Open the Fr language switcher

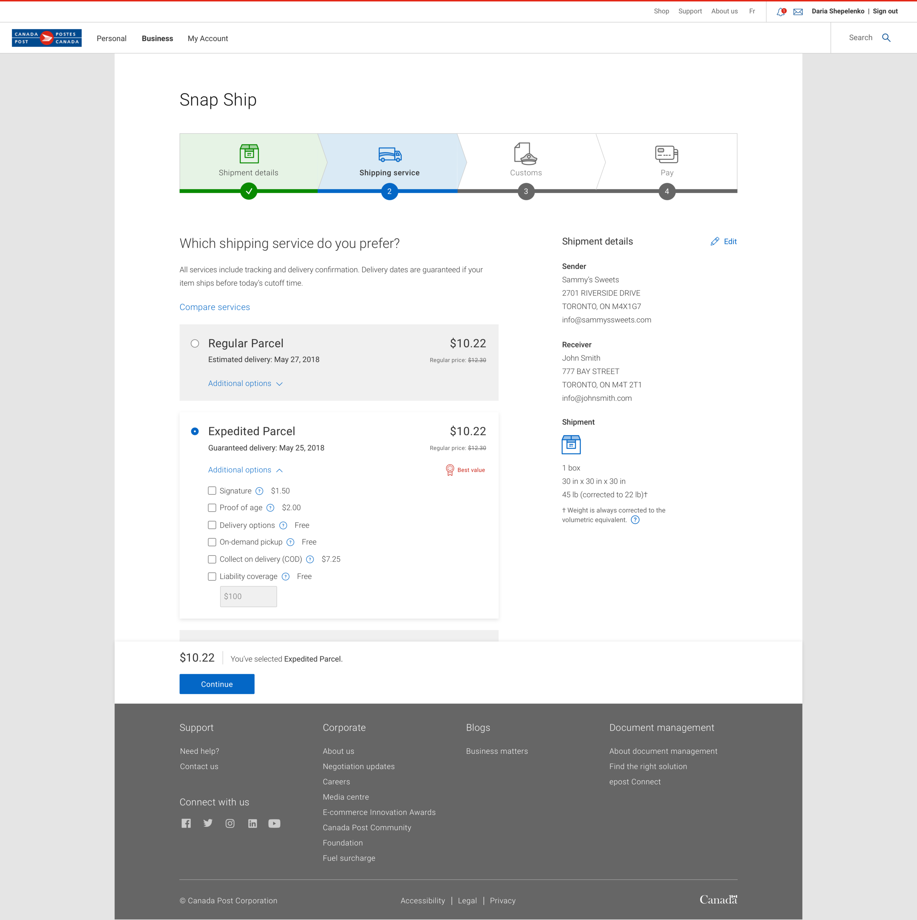pos(752,11)
